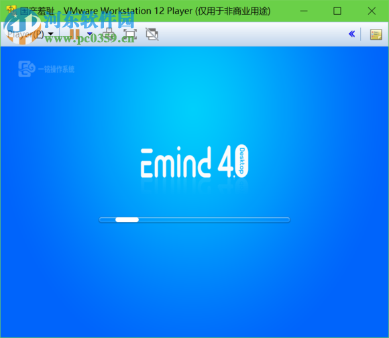The width and height of the screenshot is (389, 338).
Task: Switch to Unity mode
Action: coord(152,34)
